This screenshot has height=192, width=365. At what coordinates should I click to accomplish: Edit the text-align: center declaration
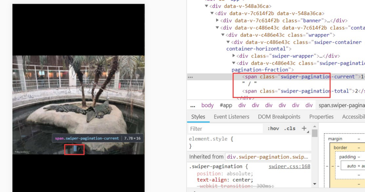tap(225, 180)
